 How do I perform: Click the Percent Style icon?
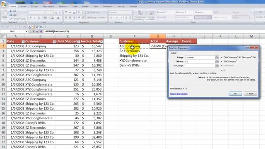point(117,17)
